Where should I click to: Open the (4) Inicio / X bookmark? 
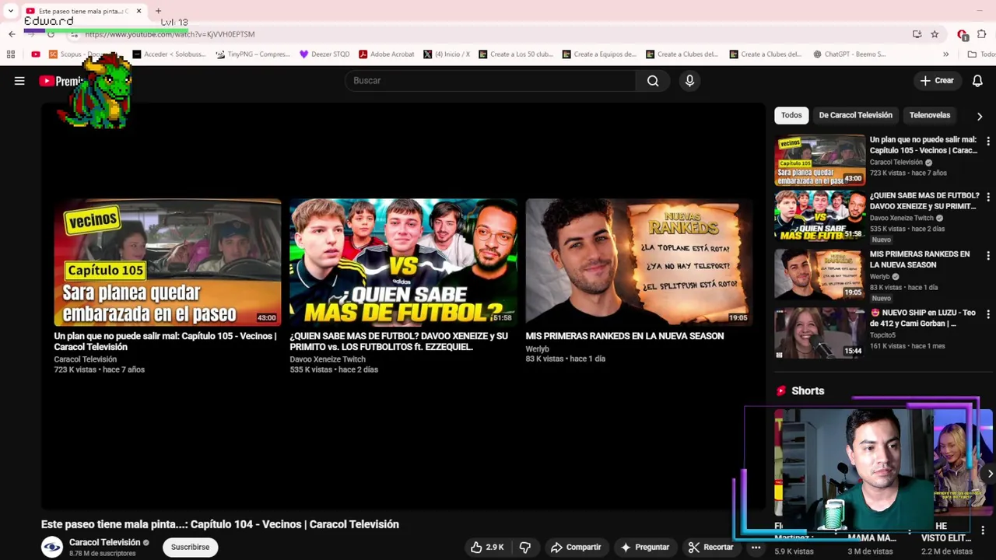447,54
